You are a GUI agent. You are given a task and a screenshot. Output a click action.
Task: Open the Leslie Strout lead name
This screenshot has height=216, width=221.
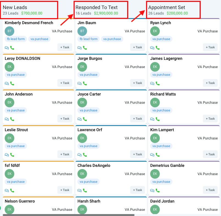point(16,130)
